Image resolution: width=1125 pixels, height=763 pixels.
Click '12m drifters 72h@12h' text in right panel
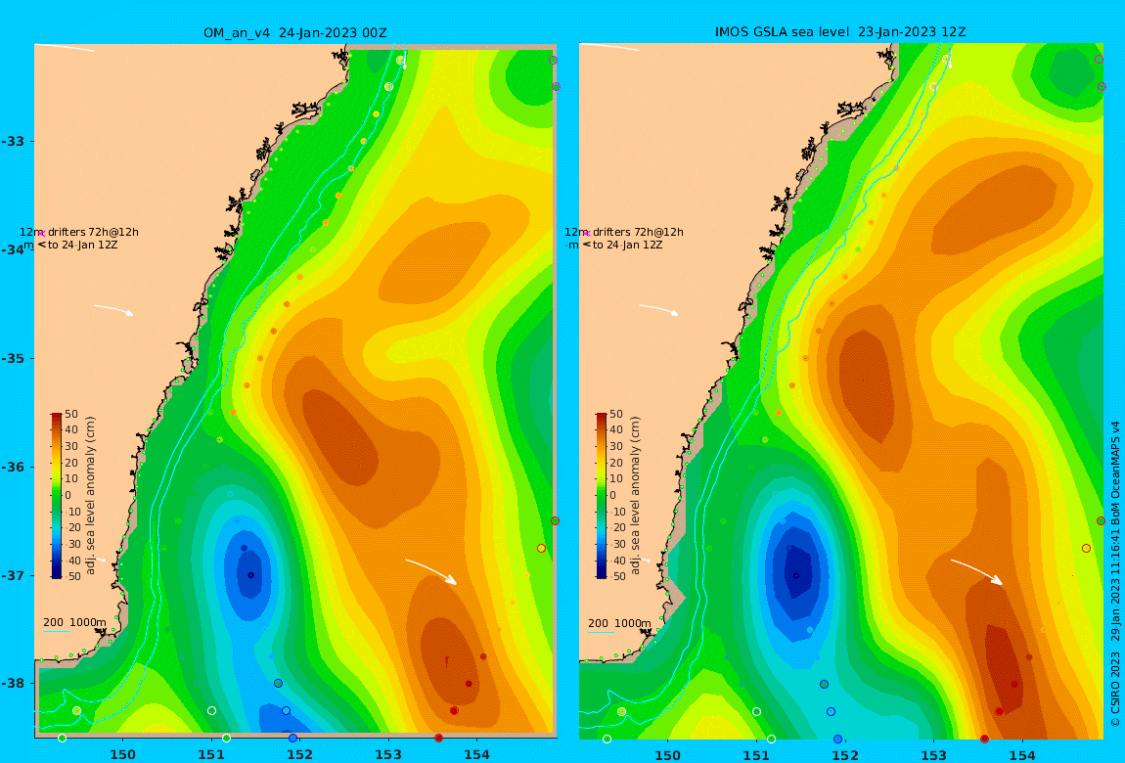[624, 233]
